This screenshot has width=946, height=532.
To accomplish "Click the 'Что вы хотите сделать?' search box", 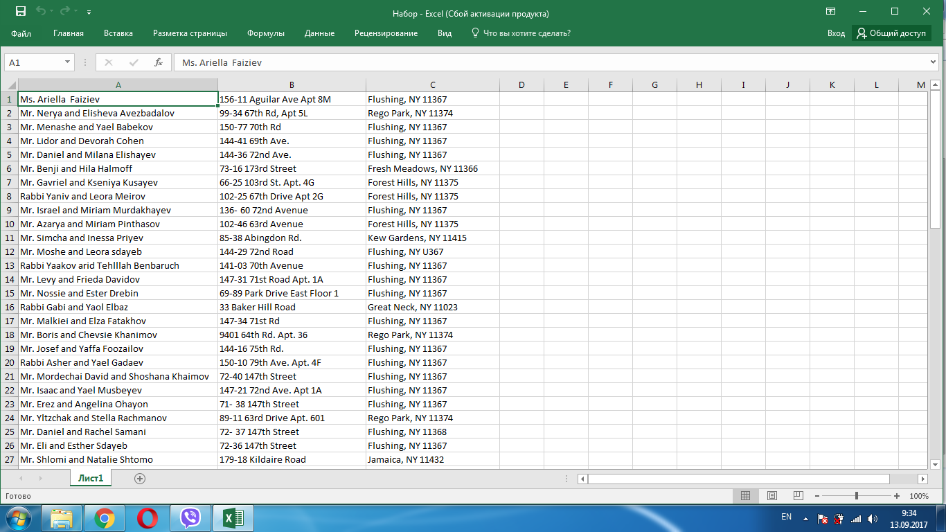I will point(521,33).
